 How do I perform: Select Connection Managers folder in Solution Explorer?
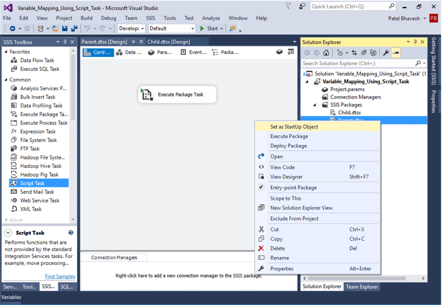pos(355,97)
